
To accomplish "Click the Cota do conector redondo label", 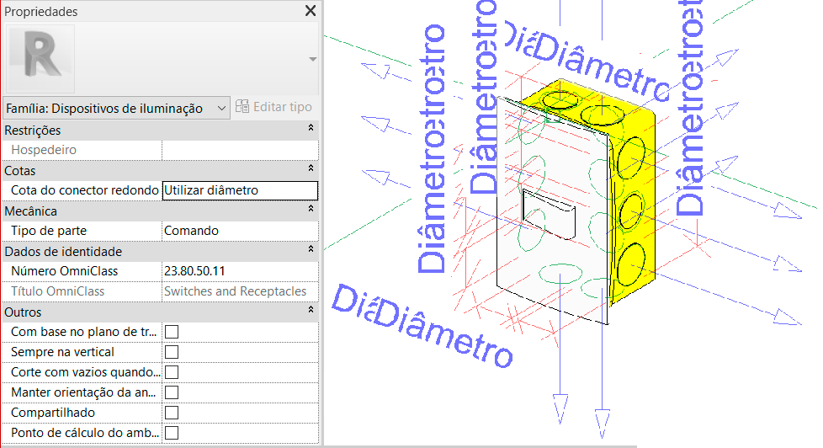I will [x=84, y=190].
